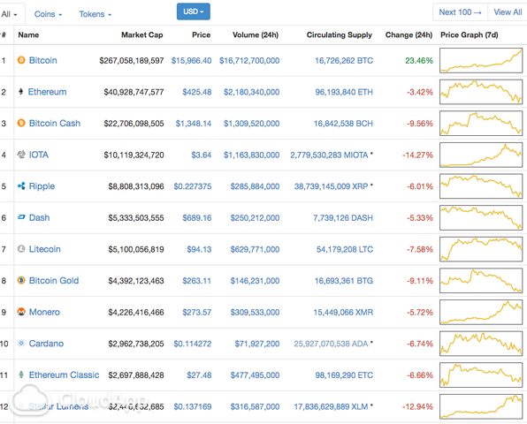Viewport: 527px width, 424px height.
Task: Click the Ethereum Classic logo icon
Action: (21, 375)
